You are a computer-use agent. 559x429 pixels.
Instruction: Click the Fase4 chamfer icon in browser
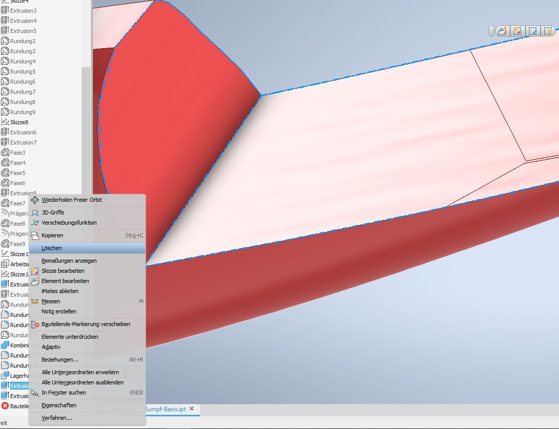[x=5, y=163]
